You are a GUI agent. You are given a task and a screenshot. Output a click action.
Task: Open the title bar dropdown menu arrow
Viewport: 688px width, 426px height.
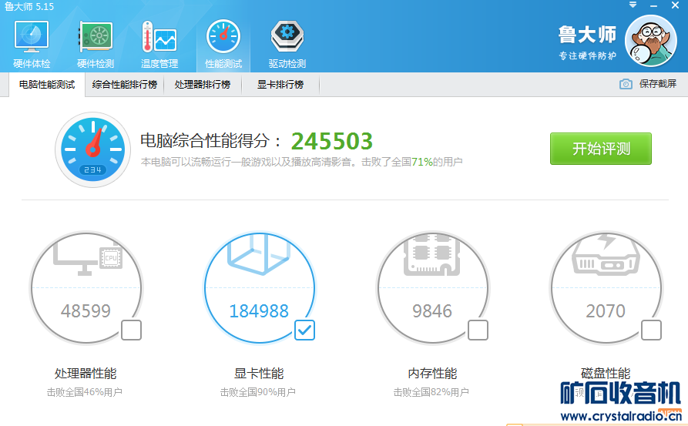click(633, 5)
